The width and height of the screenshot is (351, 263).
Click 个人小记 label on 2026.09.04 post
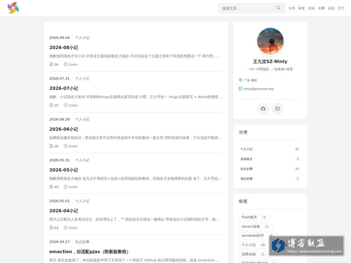click(x=82, y=38)
